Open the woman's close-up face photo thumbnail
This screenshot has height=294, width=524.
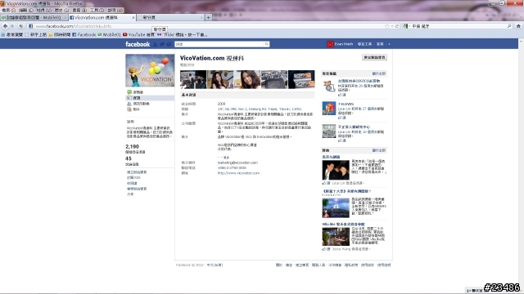[247, 79]
